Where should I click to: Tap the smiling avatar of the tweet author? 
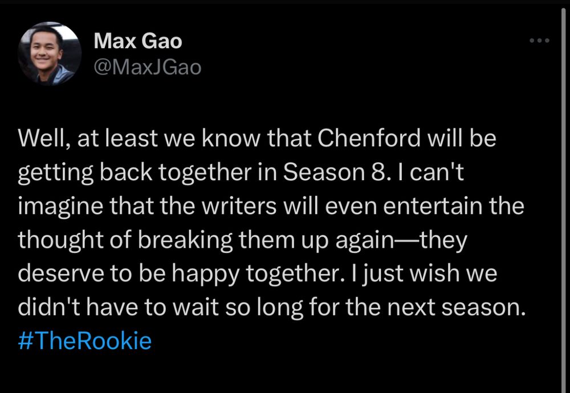click(50, 53)
